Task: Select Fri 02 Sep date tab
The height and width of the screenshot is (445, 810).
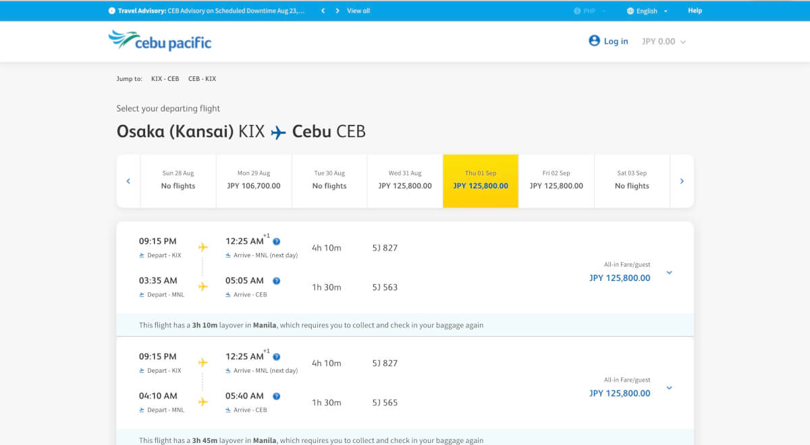Action: 556,180
